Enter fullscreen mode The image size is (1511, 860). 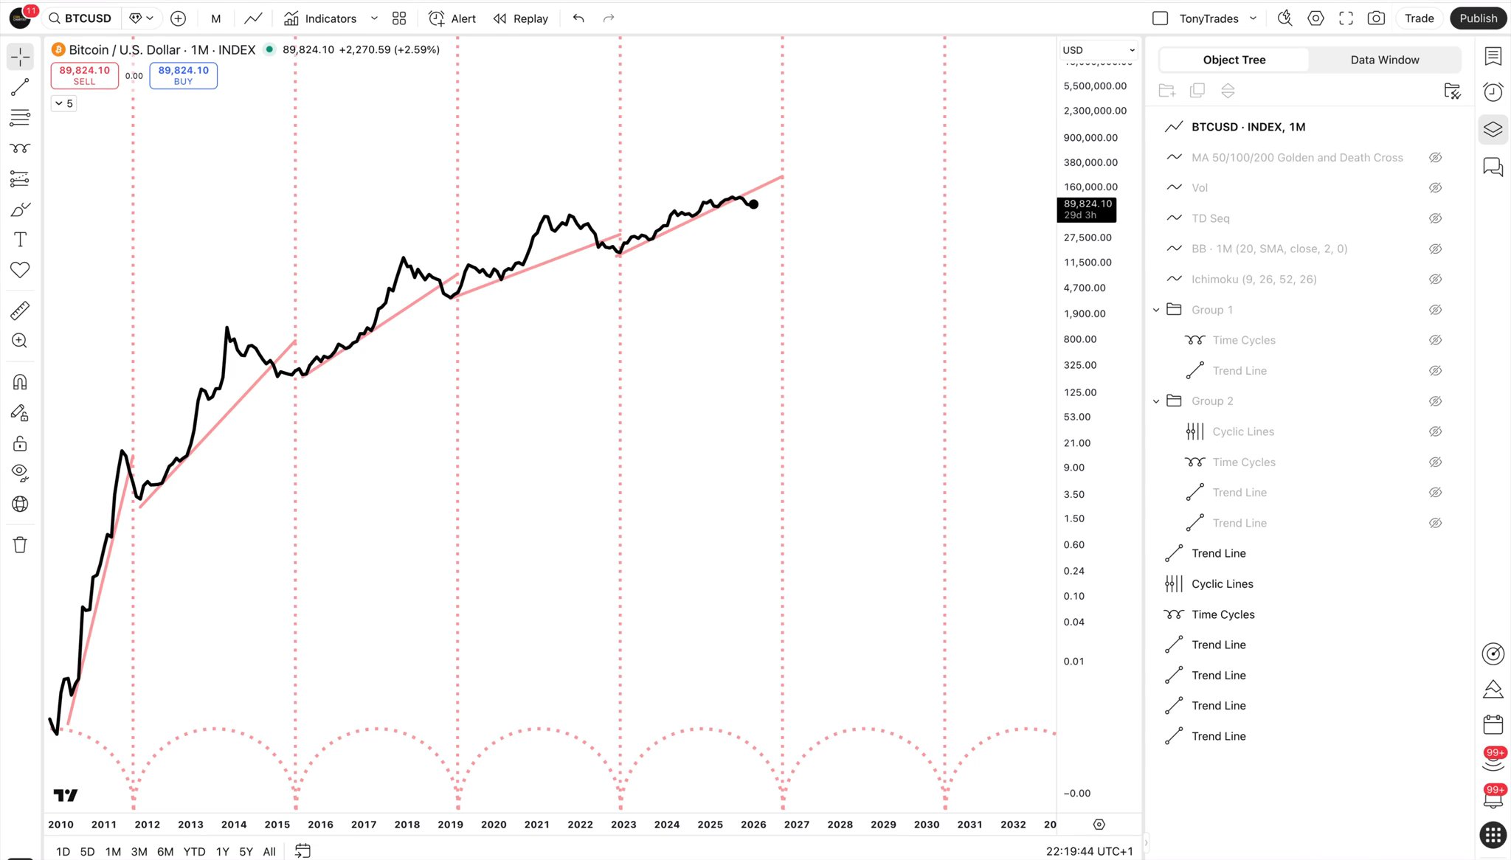(1346, 18)
